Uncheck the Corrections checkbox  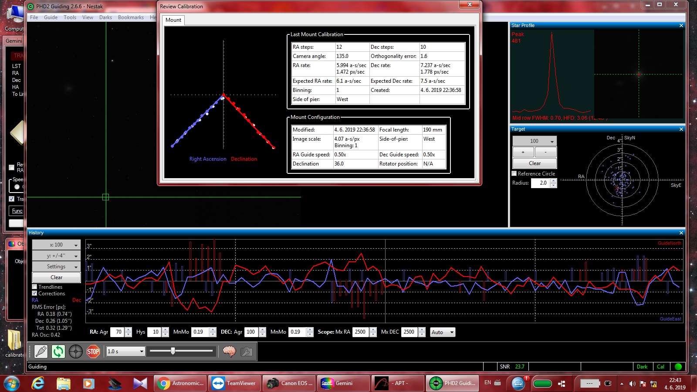pos(34,294)
